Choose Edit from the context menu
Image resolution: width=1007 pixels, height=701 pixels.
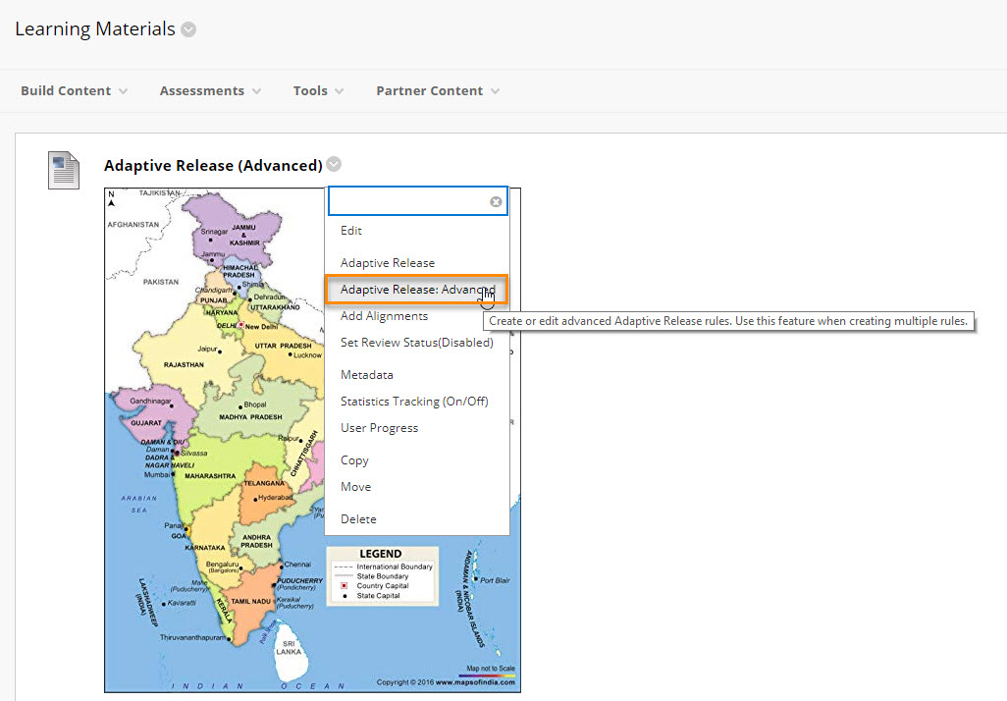click(x=351, y=231)
